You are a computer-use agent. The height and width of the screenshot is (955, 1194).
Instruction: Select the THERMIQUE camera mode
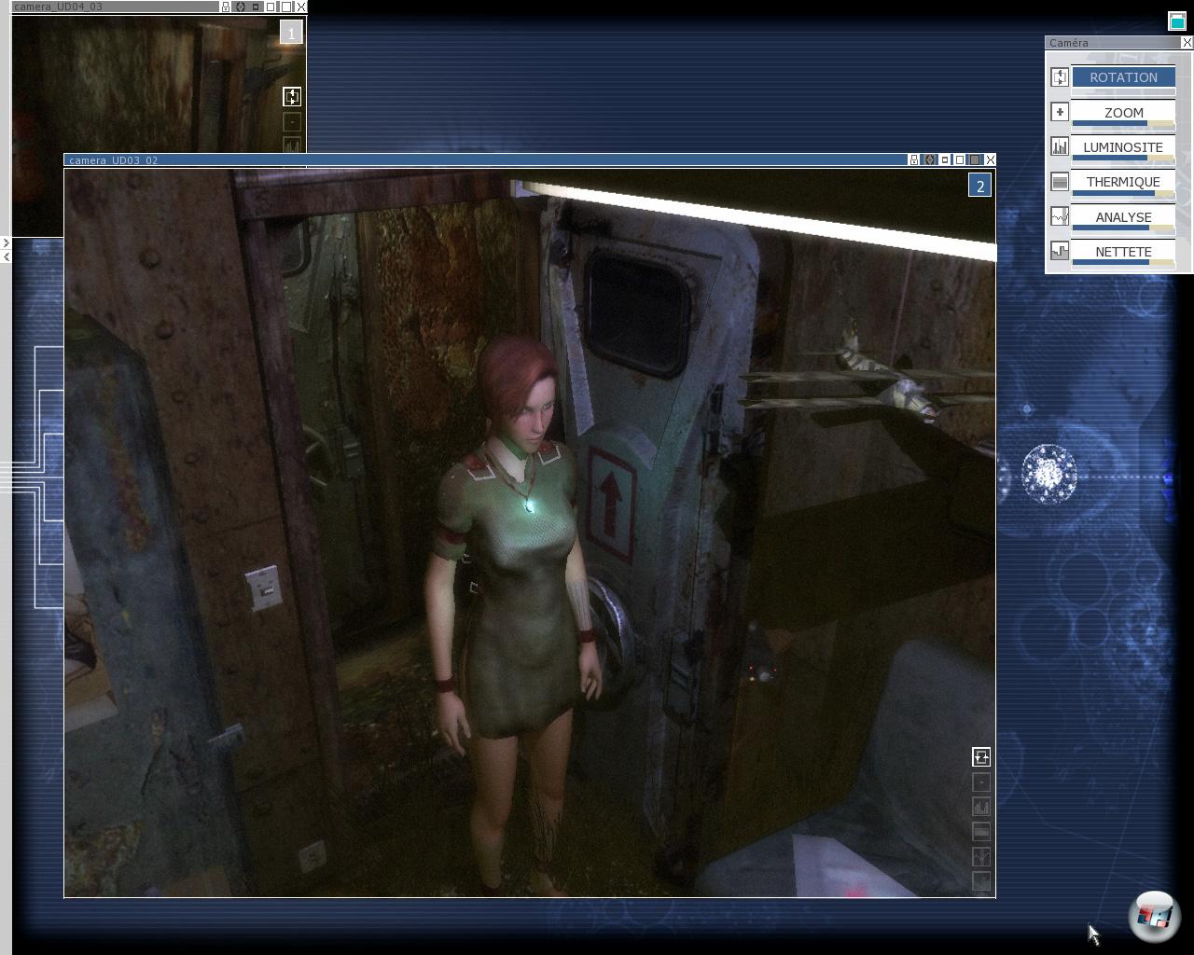tap(1123, 182)
